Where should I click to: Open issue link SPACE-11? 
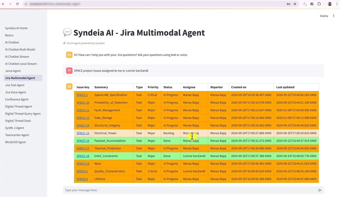pyautogui.click(x=83, y=110)
